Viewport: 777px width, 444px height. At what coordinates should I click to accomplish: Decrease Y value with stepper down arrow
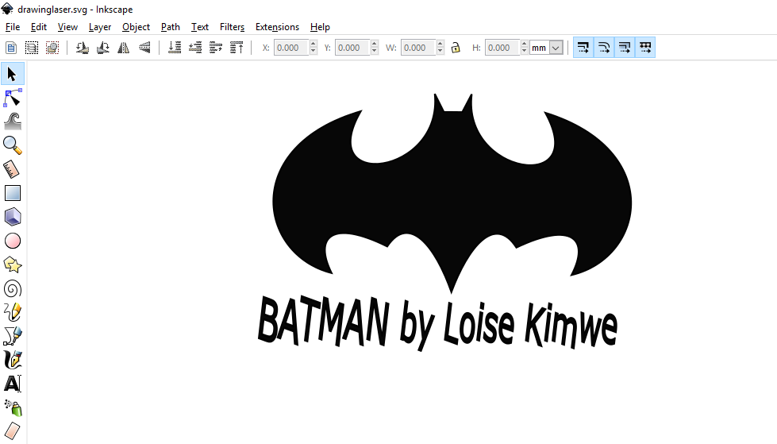coord(374,51)
